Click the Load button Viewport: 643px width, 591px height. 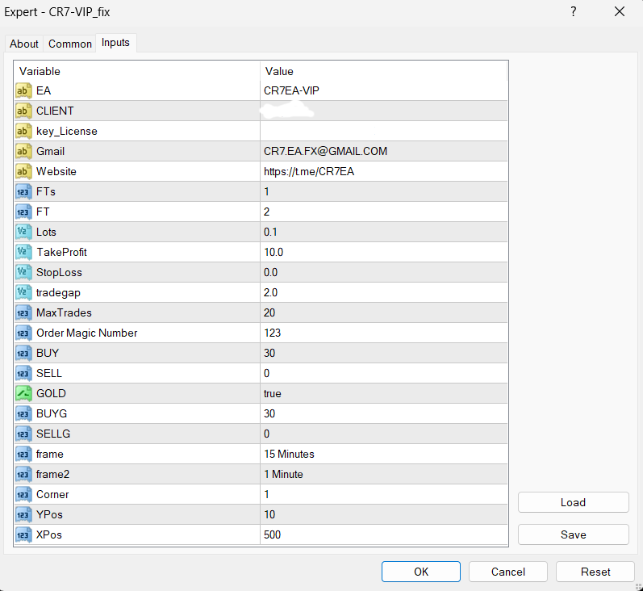(573, 502)
